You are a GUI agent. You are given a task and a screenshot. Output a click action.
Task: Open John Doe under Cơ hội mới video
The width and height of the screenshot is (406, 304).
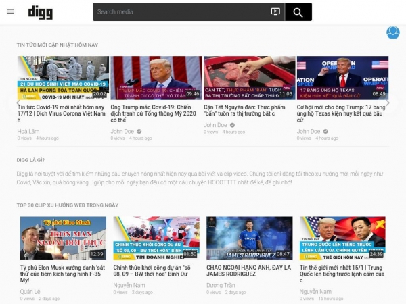pyautogui.click(x=309, y=131)
